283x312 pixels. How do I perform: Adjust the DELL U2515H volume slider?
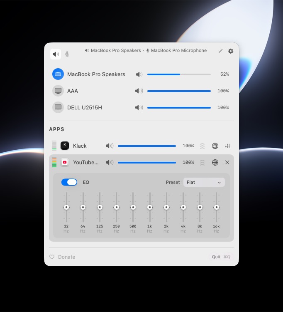[179, 108]
